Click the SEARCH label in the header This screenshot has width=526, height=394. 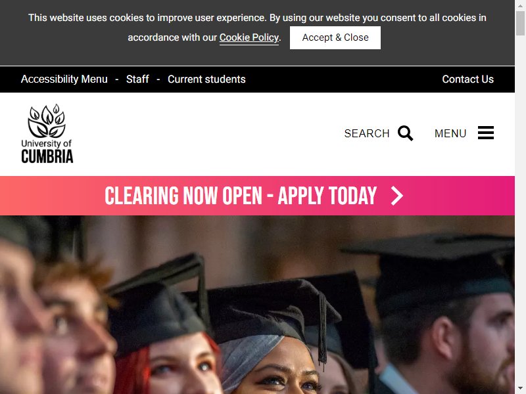point(367,133)
